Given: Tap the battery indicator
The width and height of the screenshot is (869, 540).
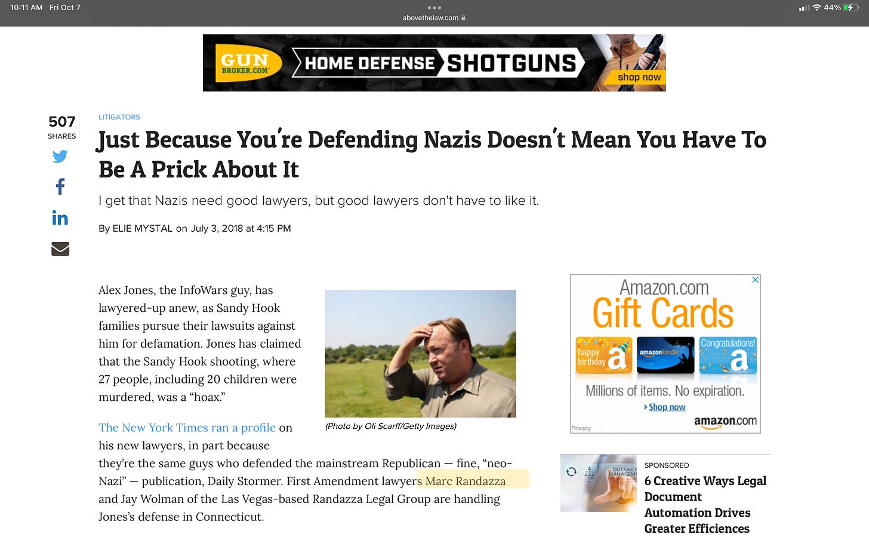Looking at the screenshot, I should pos(852,8).
